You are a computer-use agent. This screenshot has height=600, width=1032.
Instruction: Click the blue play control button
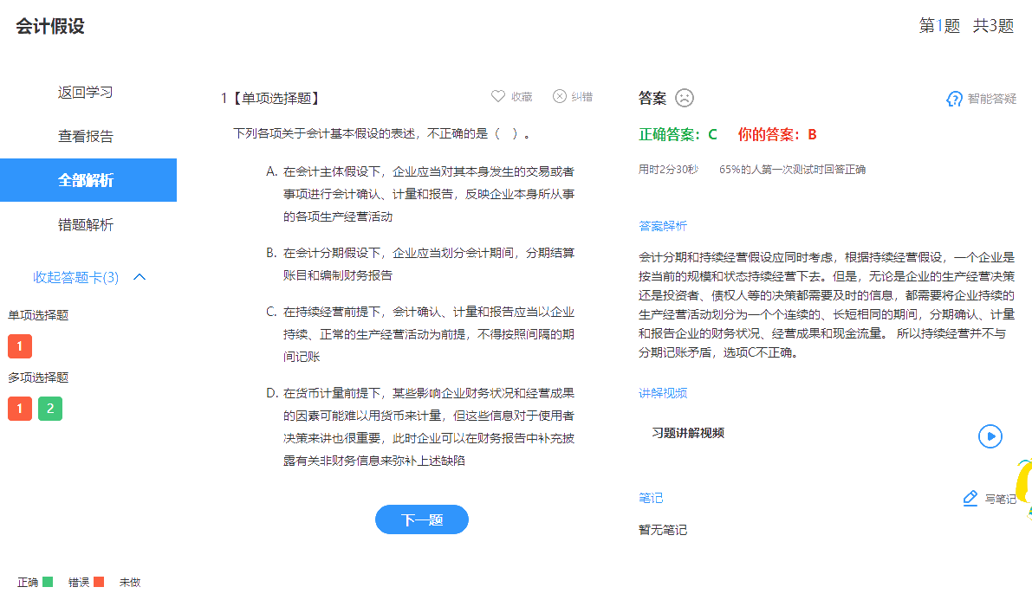pyautogui.click(x=990, y=436)
